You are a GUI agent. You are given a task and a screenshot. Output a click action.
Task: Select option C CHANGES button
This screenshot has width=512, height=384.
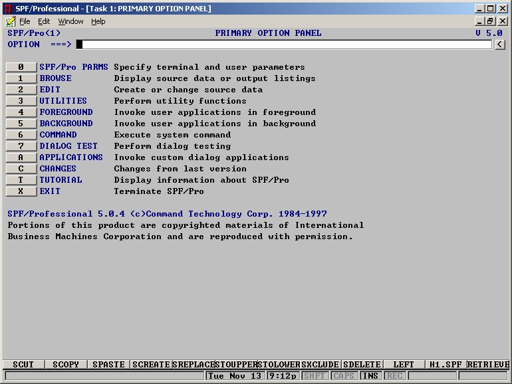pos(21,169)
